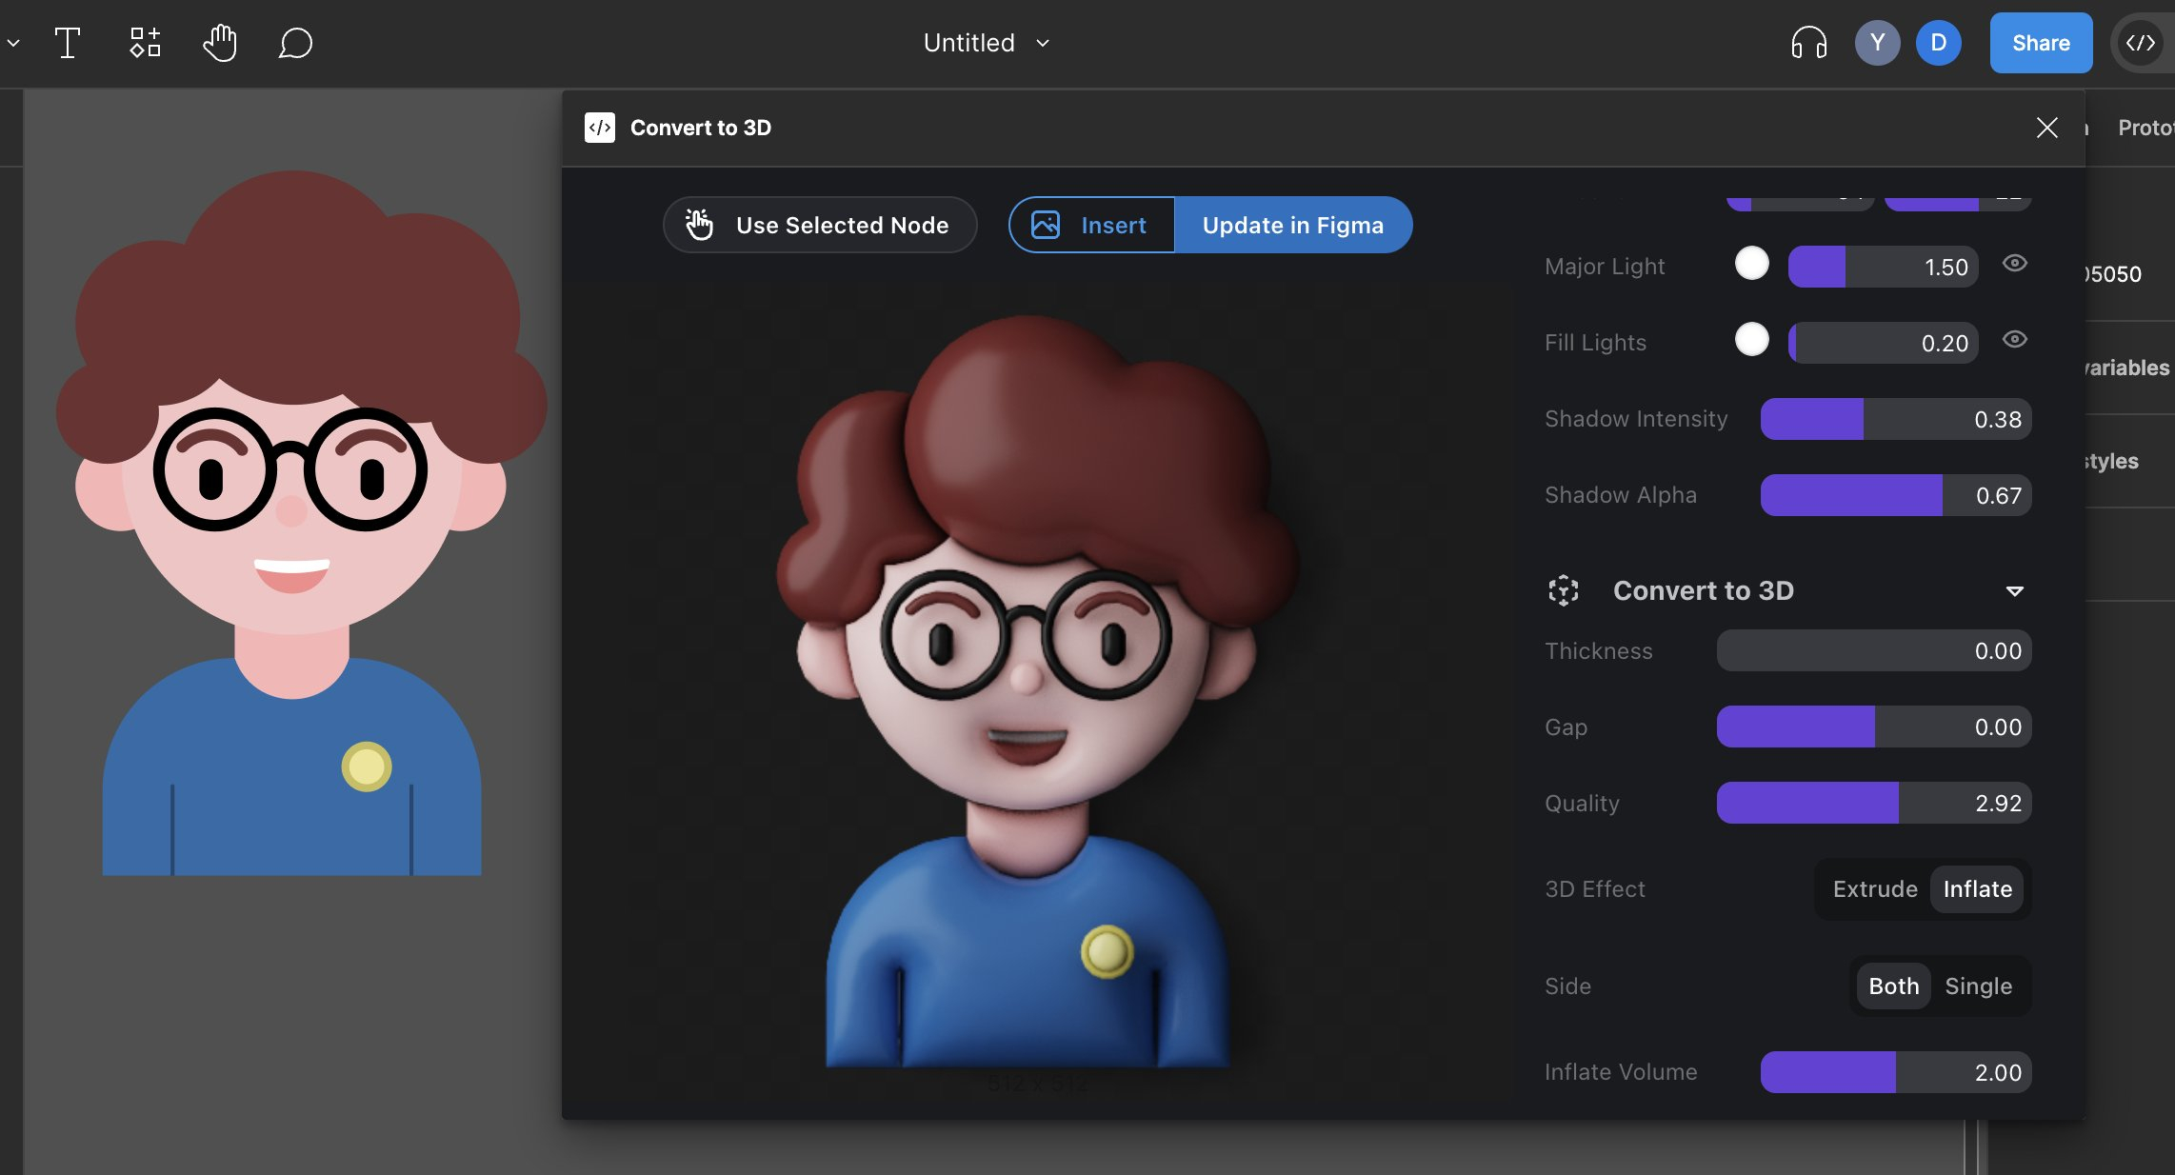The height and width of the screenshot is (1175, 2175).
Task: Activate the Comment tool
Action: point(295,43)
